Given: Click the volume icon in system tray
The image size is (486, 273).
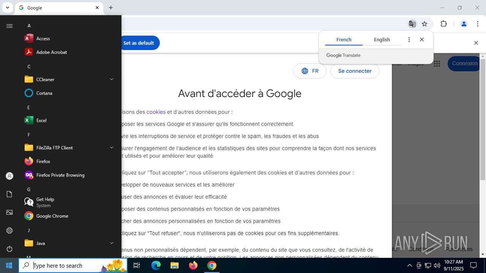Looking at the screenshot, I should (437, 265).
